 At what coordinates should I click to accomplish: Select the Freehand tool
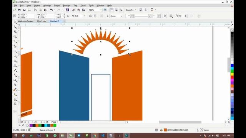(x=15, y=41)
